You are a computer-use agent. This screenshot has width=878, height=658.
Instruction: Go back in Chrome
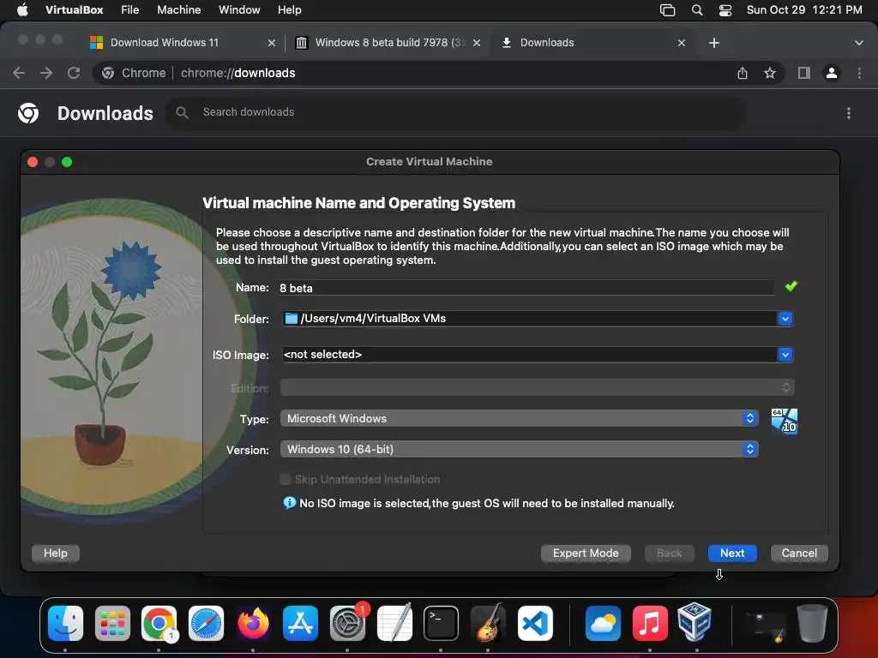pos(19,73)
